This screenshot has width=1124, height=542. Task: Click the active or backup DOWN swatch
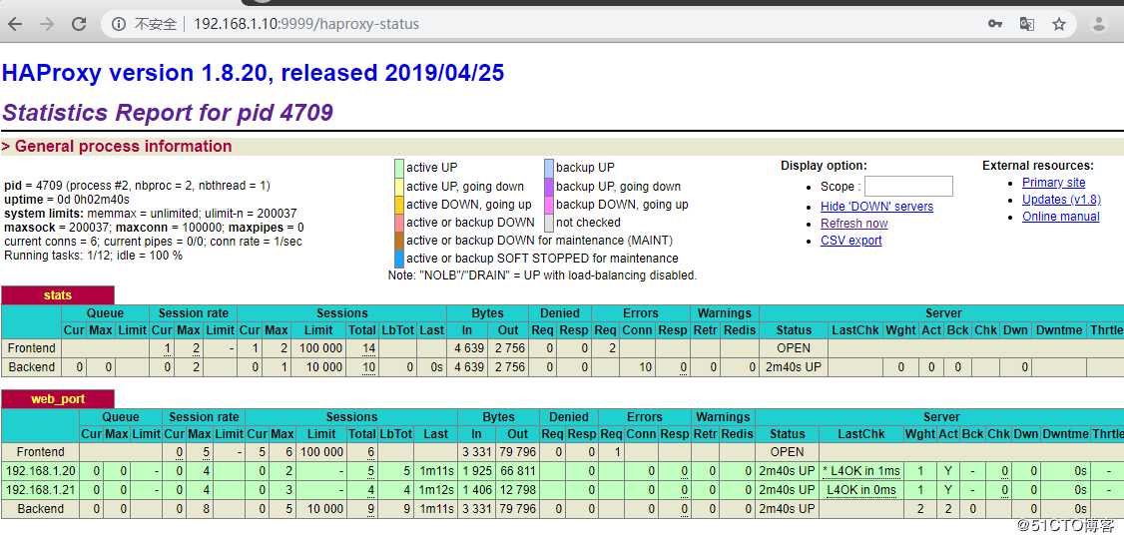pyautogui.click(x=398, y=223)
